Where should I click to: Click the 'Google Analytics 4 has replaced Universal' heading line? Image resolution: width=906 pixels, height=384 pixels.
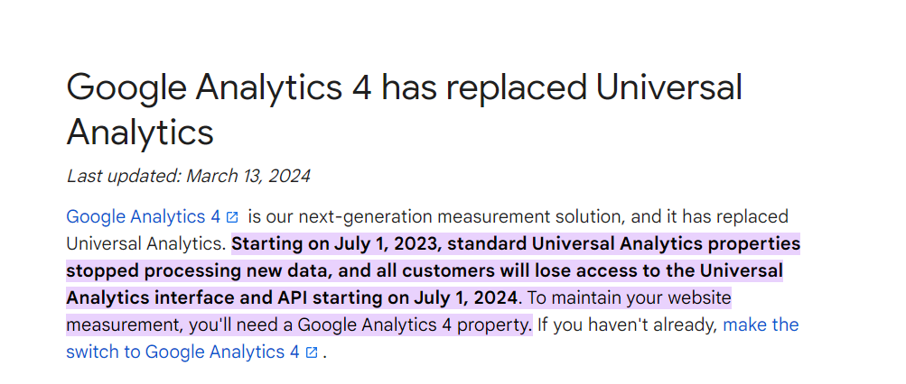[404, 87]
